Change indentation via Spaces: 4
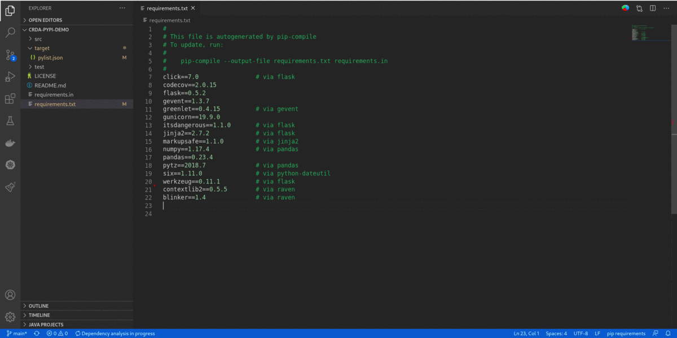 coord(556,333)
